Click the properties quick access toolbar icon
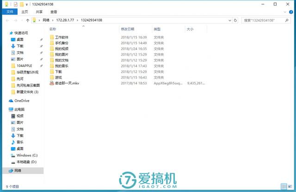This screenshot has height=192, width=296. tap(15, 4)
